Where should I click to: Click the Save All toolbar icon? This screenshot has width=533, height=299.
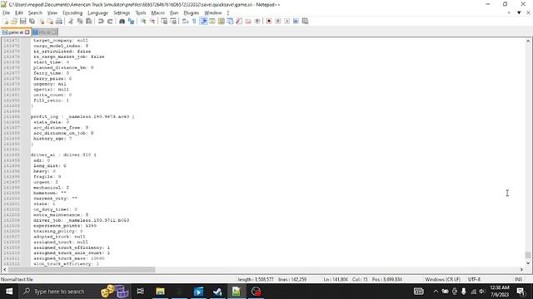click(x=32, y=21)
